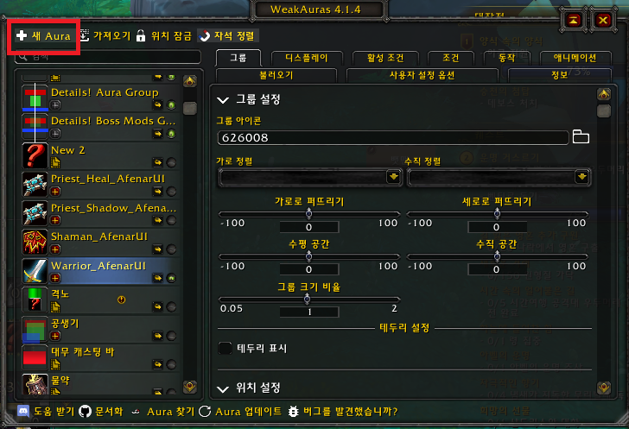The width and height of the screenshot is (629, 429).
Task: Toggle 자석 정렬 magnet alignment
Action: (227, 36)
